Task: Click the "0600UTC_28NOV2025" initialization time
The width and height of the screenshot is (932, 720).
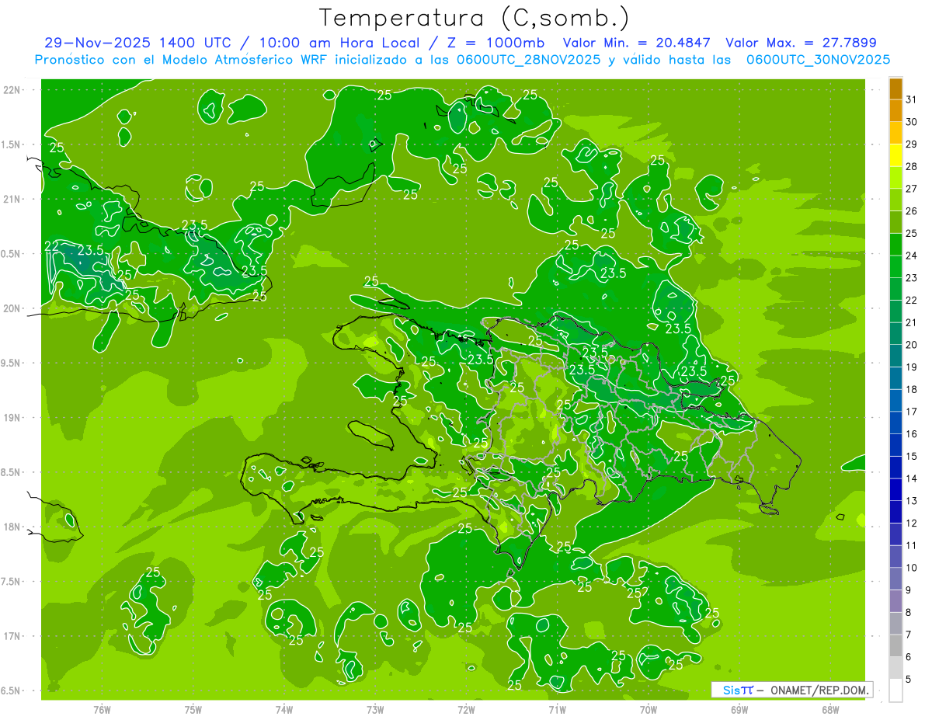Action: (529, 60)
